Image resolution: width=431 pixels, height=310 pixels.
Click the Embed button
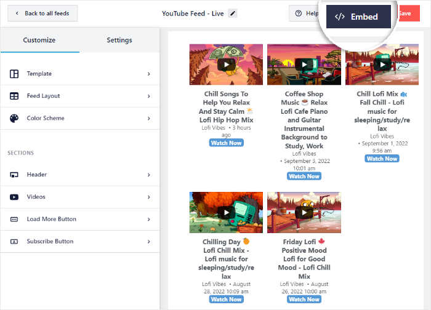(358, 17)
